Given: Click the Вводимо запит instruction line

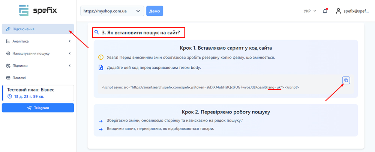Looking at the screenshot, I should tap(160, 129).
